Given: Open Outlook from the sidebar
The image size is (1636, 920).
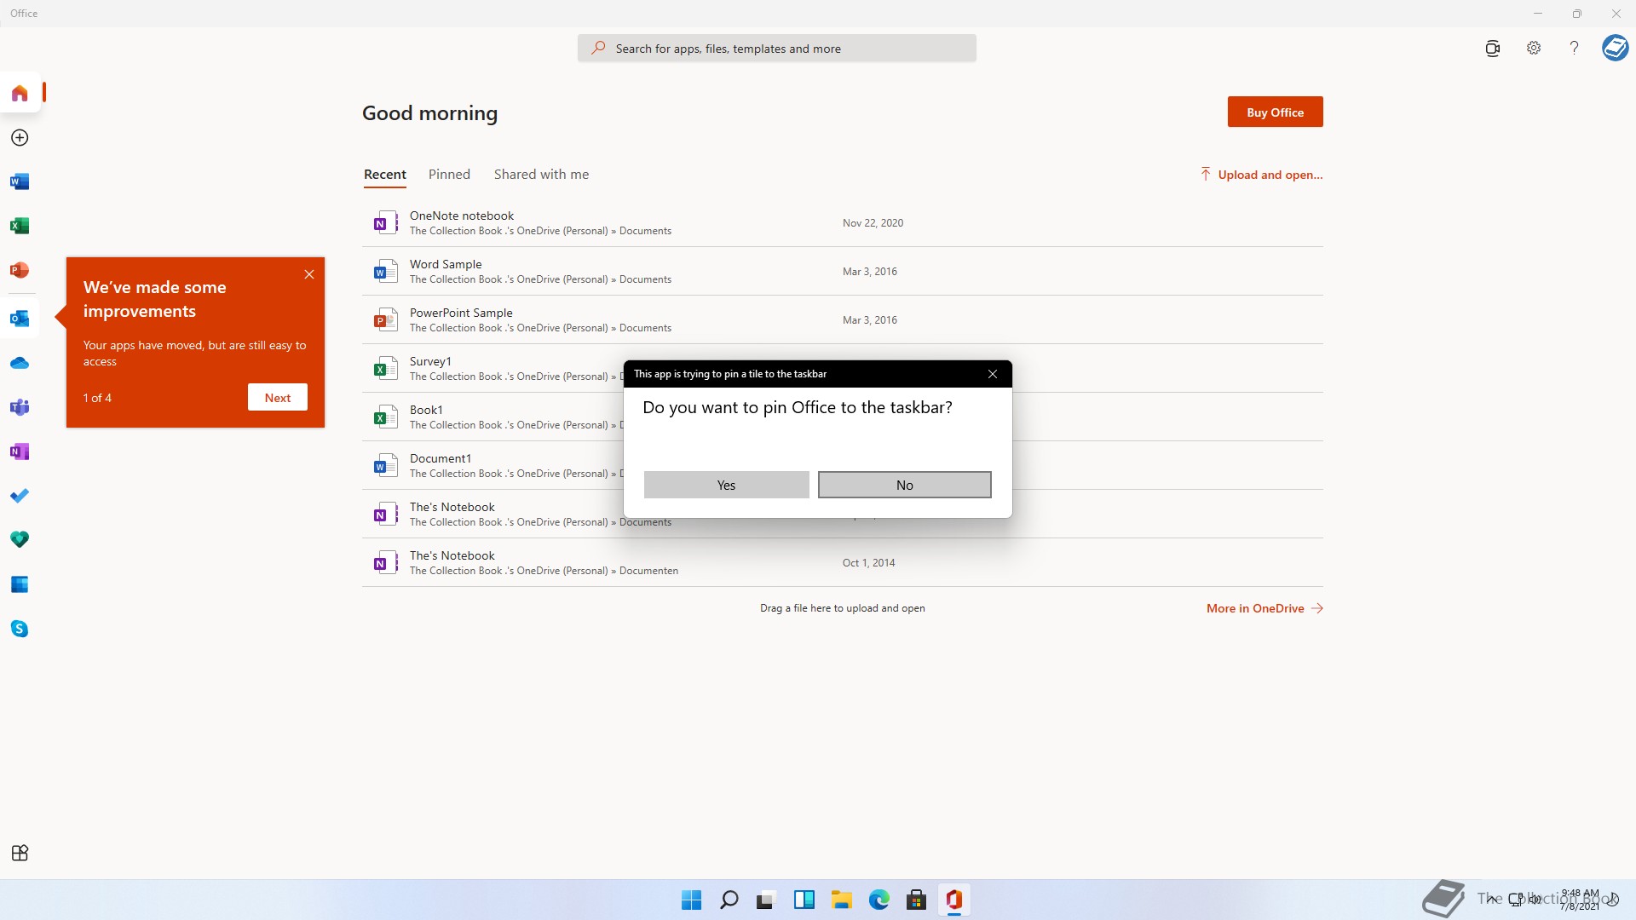Looking at the screenshot, I should pyautogui.click(x=20, y=319).
